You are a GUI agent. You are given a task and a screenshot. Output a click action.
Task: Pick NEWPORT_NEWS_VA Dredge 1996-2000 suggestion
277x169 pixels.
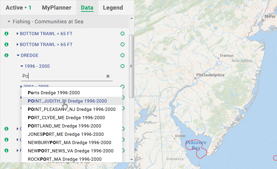click(70, 151)
